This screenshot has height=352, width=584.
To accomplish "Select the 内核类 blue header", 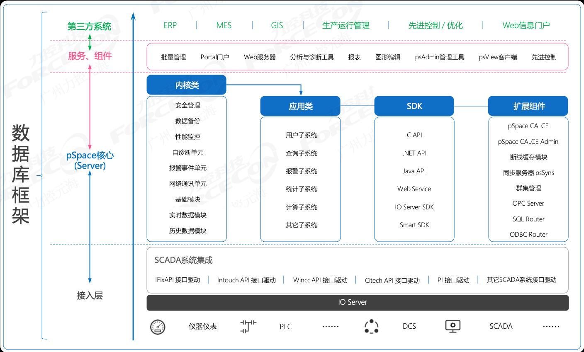I will tap(187, 85).
